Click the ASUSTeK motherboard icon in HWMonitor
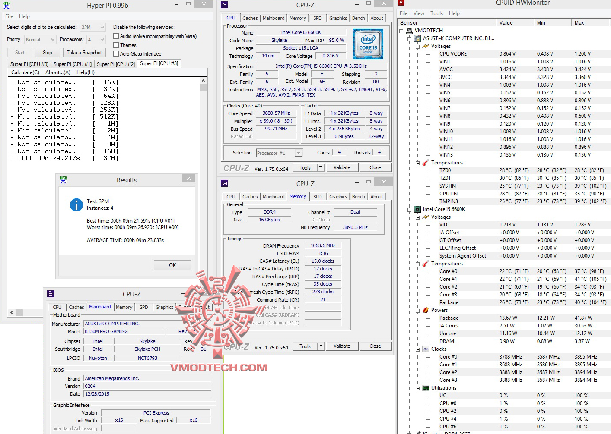Viewport: 611px width, 434px height. click(x=417, y=38)
